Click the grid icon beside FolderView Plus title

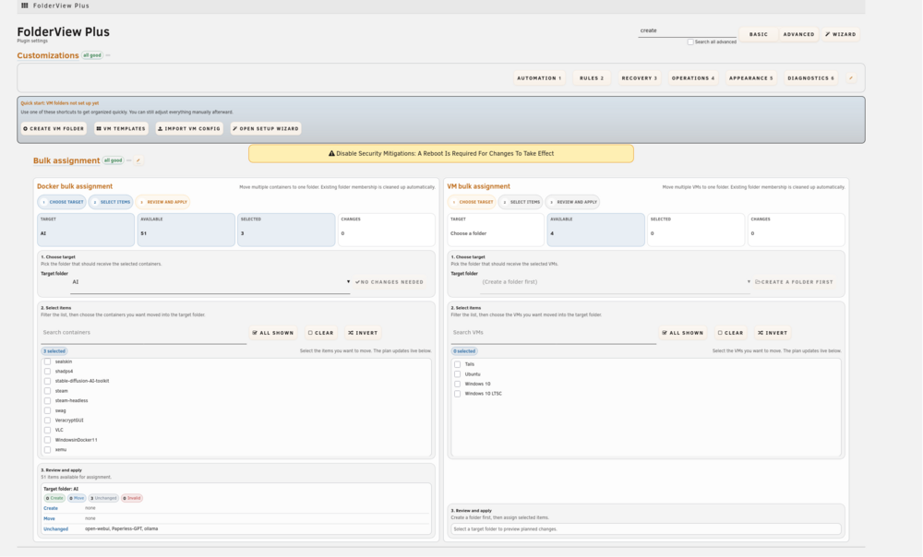click(24, 6)
